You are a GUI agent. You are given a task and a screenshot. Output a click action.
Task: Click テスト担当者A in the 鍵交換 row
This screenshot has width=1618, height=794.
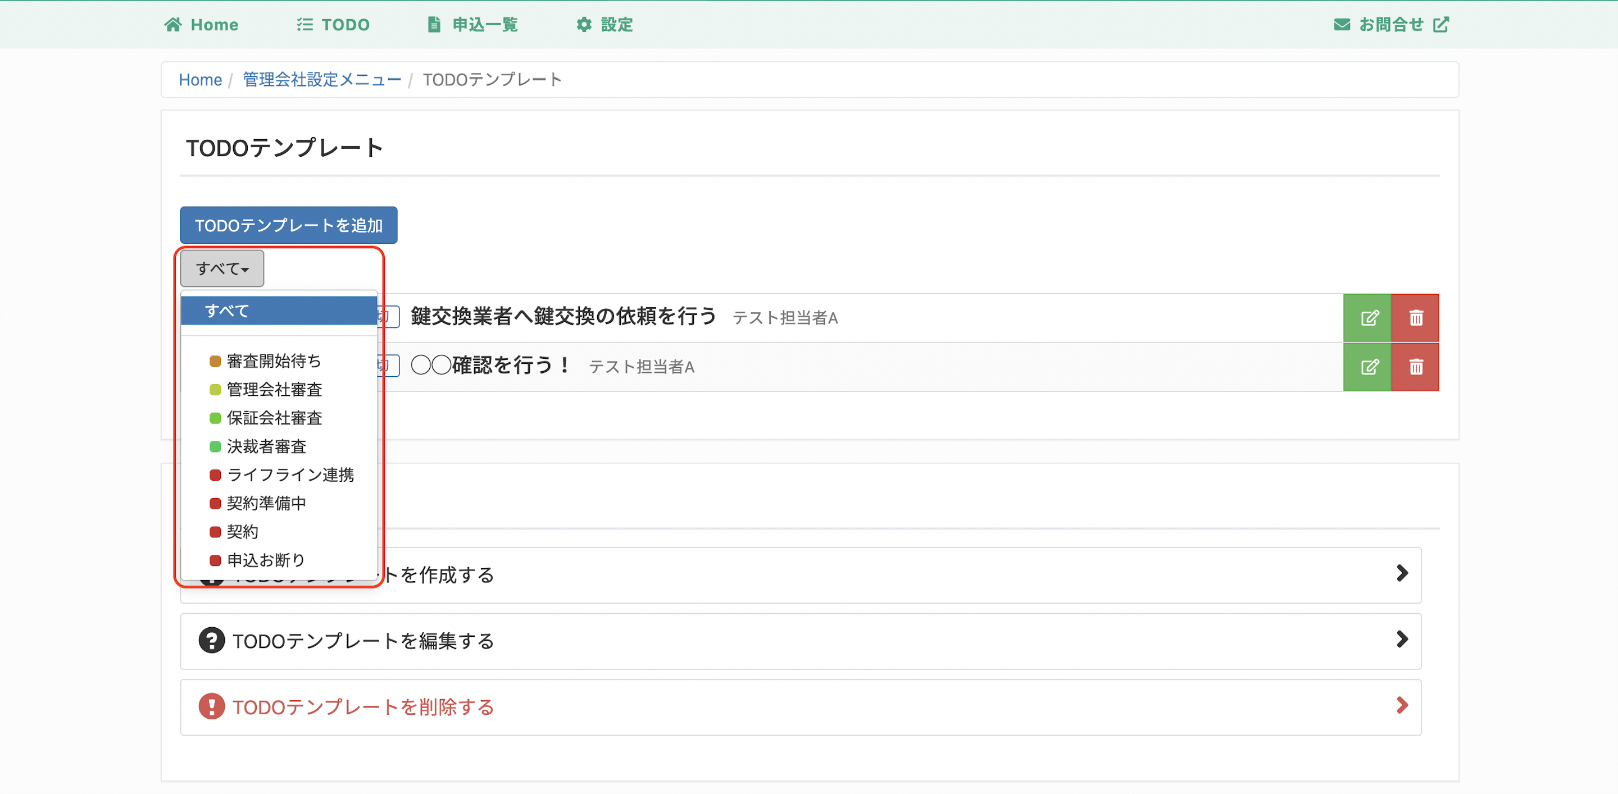785,318
